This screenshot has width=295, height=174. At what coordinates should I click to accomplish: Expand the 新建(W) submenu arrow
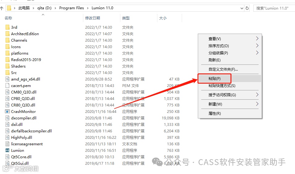(257, 104)
